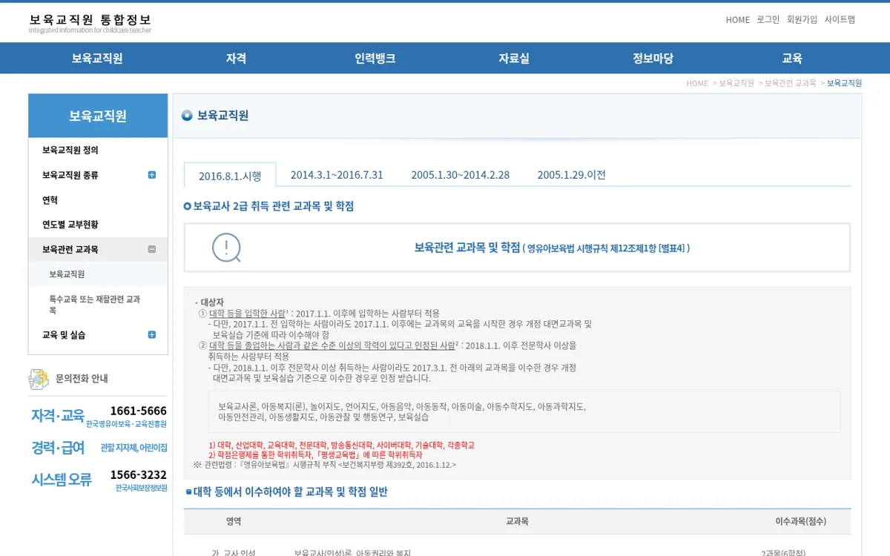Click the 자격·교육 contact label
The image size is (890, 556).
tap(58, 416)
